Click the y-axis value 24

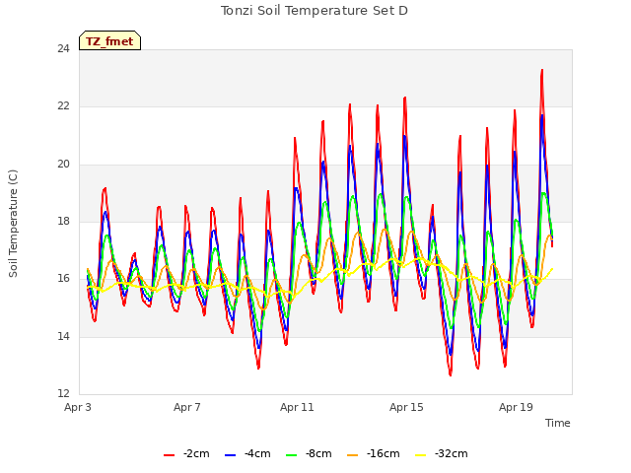(x=63, y=48)
